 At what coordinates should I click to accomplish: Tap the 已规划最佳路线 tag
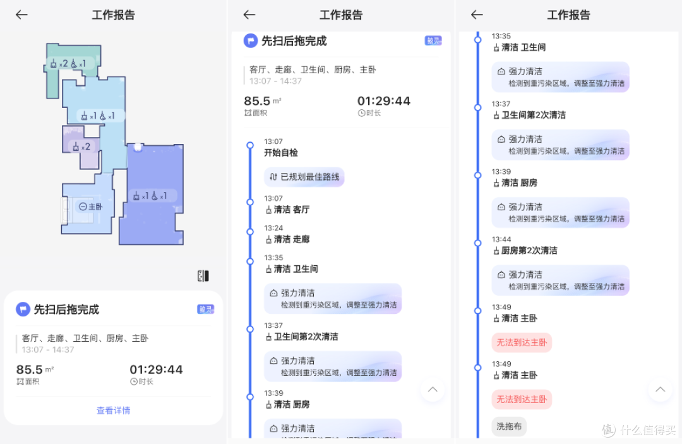click(304, 177)
